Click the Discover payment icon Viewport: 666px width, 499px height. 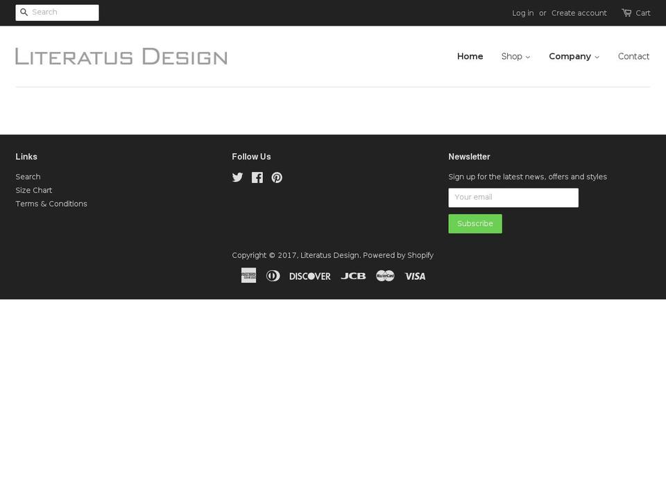[310, 277]
